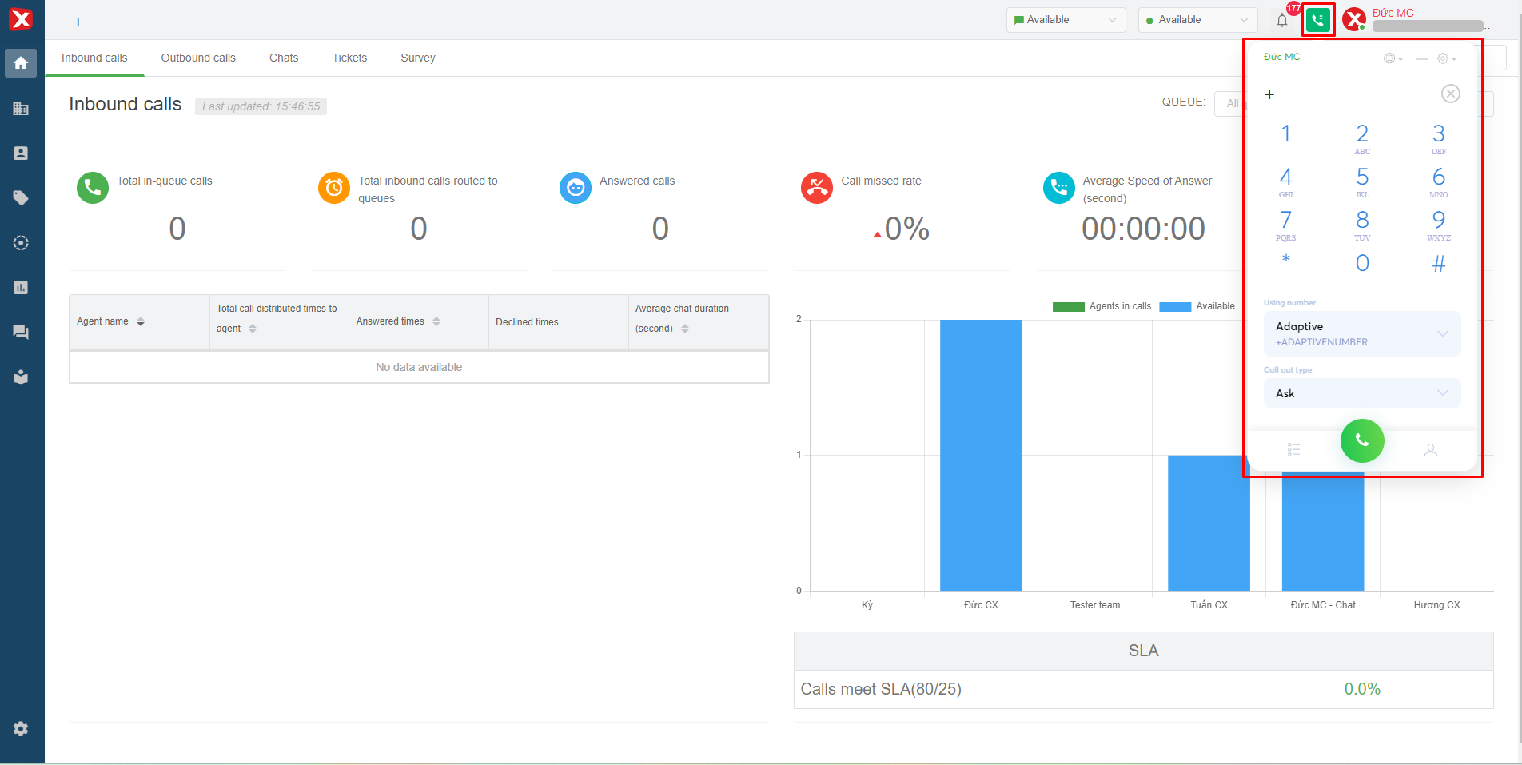Open the flagged Available status dropdown
The image size is (1522, 765).
pyautogui.click(x=1066, y=20)
